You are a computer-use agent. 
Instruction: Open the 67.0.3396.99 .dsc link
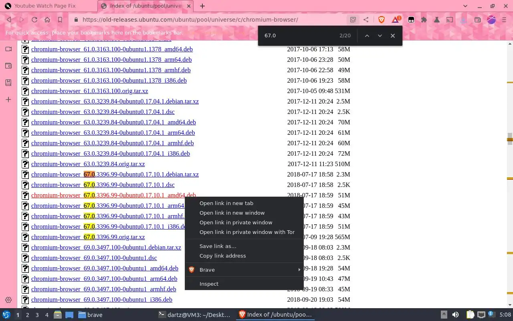click(103, 185)
